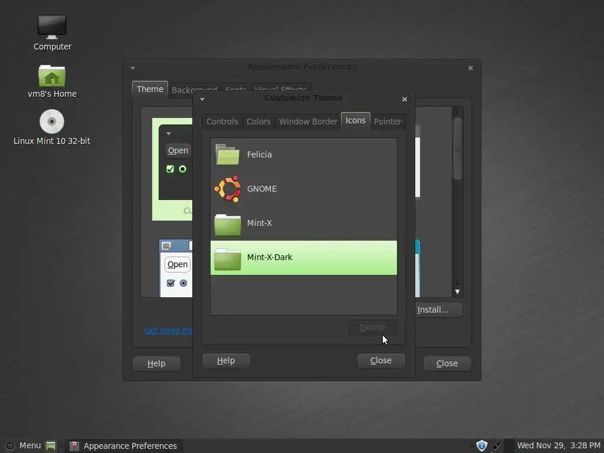Select the Icons tab

point(356,120)
